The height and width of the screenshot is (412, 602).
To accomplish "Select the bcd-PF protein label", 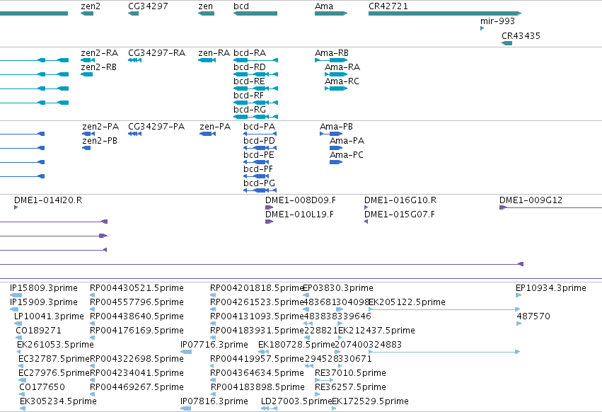I will pos(258,169).
